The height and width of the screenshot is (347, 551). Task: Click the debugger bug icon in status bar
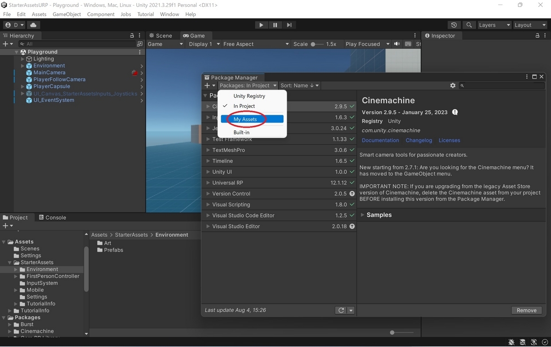pyautogui.click(x=512, y=342)
